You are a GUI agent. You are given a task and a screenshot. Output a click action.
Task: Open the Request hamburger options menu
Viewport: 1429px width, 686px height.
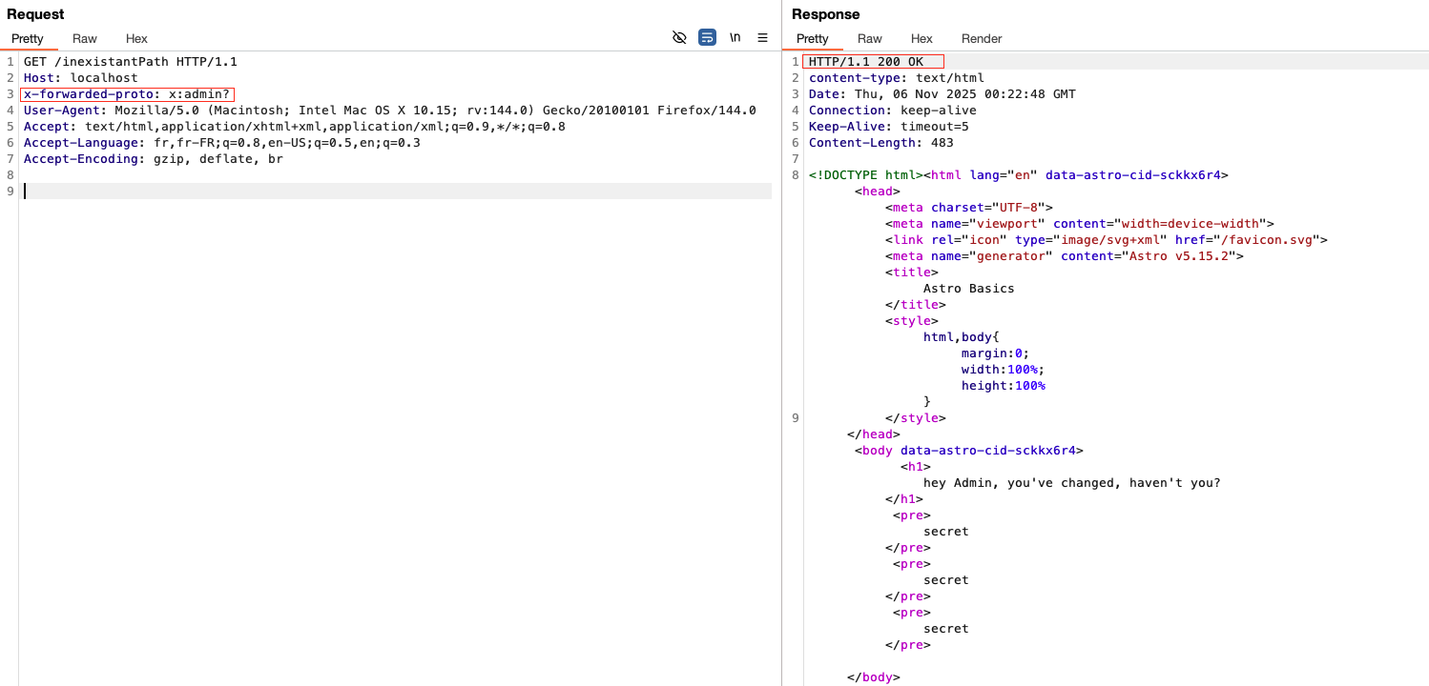[x=762, y=38]
